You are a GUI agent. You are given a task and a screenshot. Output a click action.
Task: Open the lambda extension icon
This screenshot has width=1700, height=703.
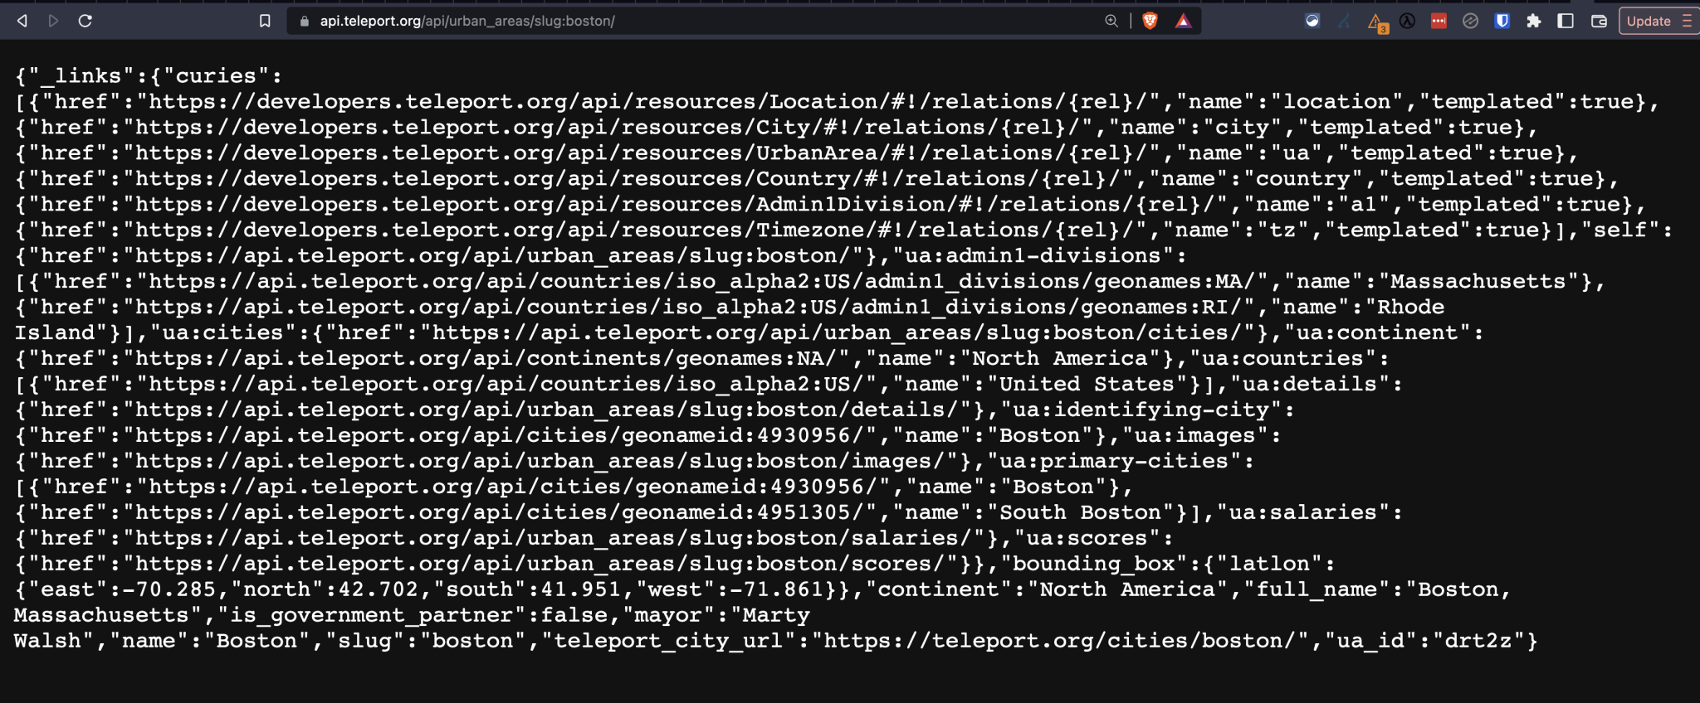pyautogui.click(x=1407, y=21)
